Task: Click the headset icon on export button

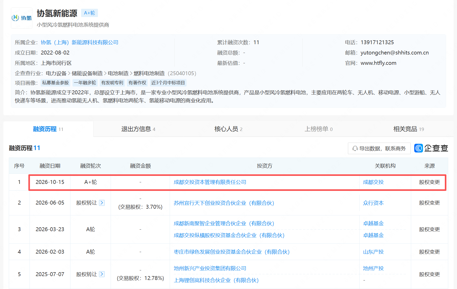Action: 355,149
